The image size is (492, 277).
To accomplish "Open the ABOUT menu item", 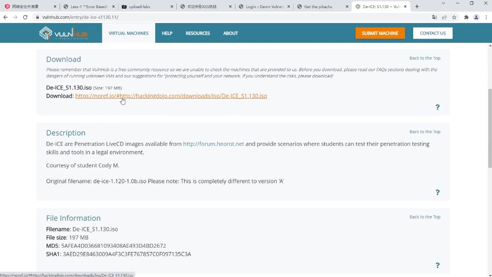I will [x=230, y=33].
